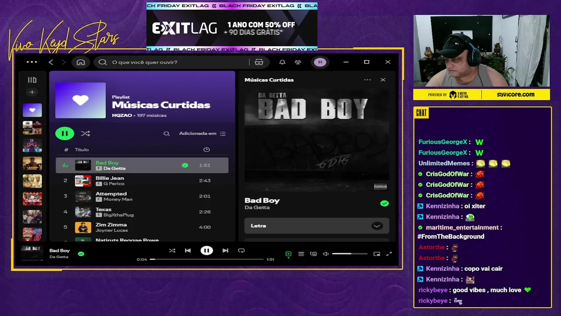Viewport: 561px width, 316px height.
Task: Open the friend activity icon
Action: (298, 62)
